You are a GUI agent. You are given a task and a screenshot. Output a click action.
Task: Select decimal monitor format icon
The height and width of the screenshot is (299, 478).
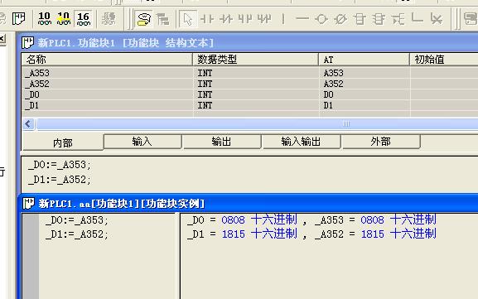click(45, 19)
